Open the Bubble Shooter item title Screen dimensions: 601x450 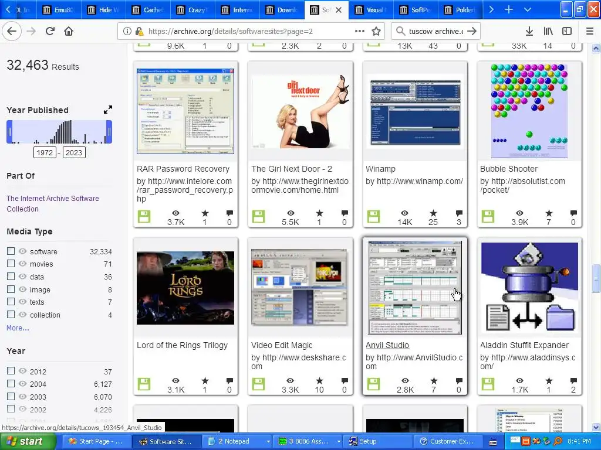(509, 169)
